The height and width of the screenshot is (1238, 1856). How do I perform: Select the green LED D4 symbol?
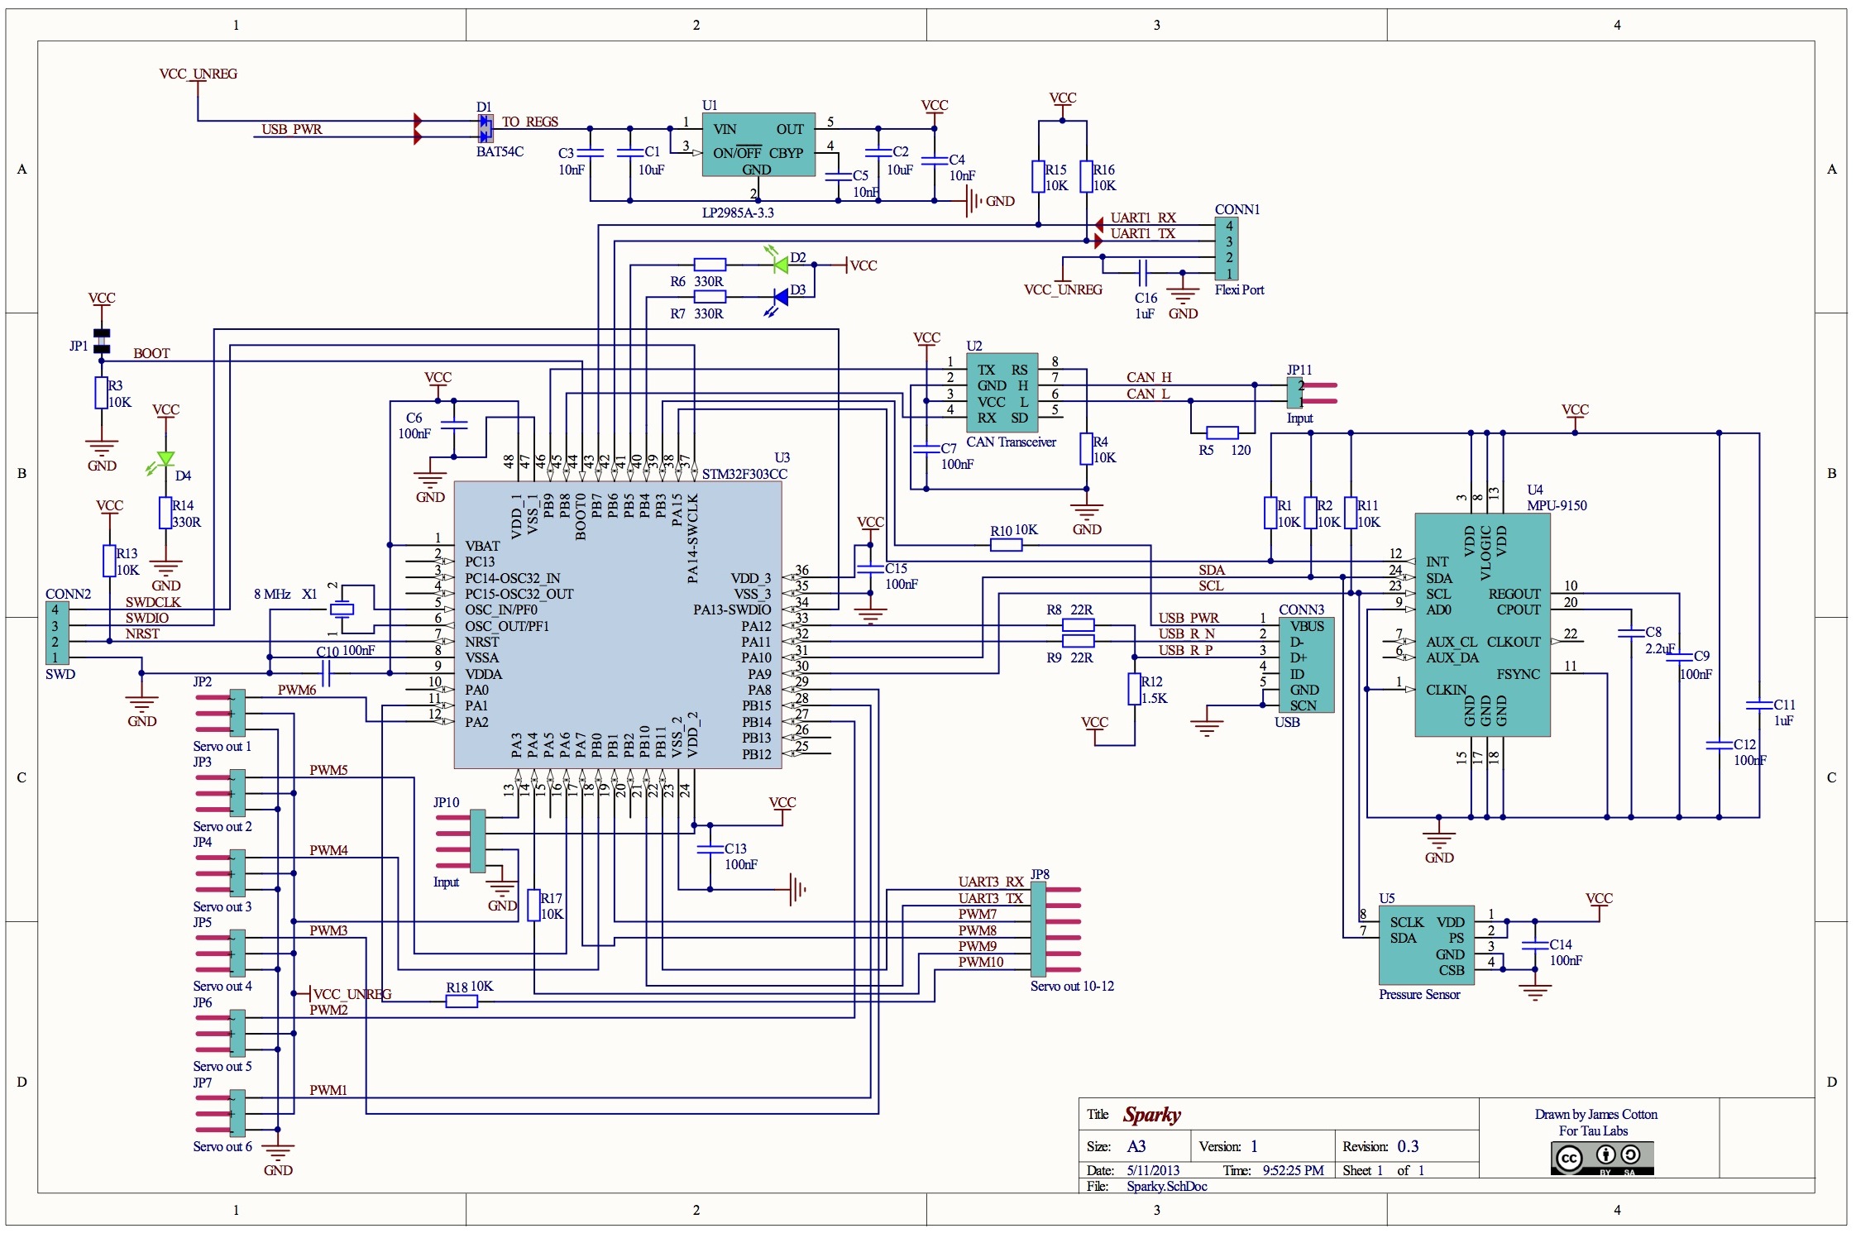pos(165,459)
